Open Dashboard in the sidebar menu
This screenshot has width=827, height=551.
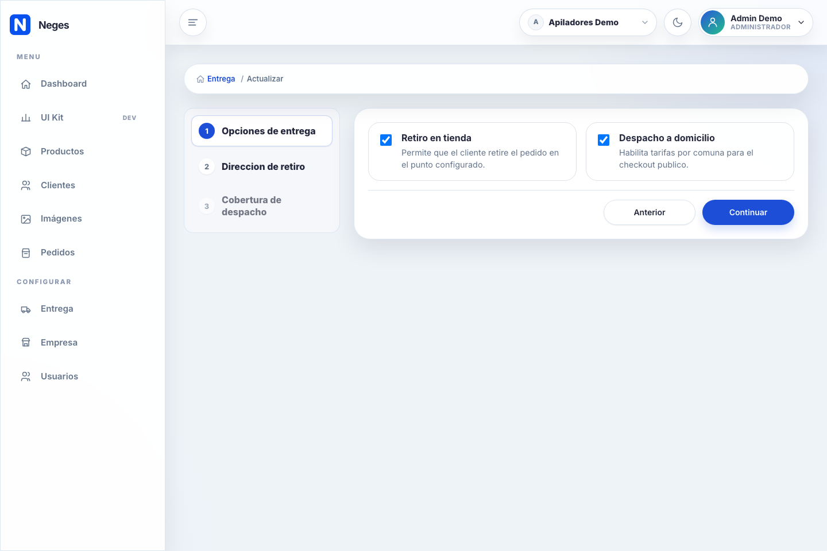(83, 84)
